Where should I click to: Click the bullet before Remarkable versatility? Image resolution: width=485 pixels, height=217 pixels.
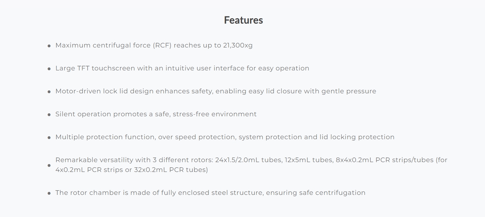coord(49,165)
